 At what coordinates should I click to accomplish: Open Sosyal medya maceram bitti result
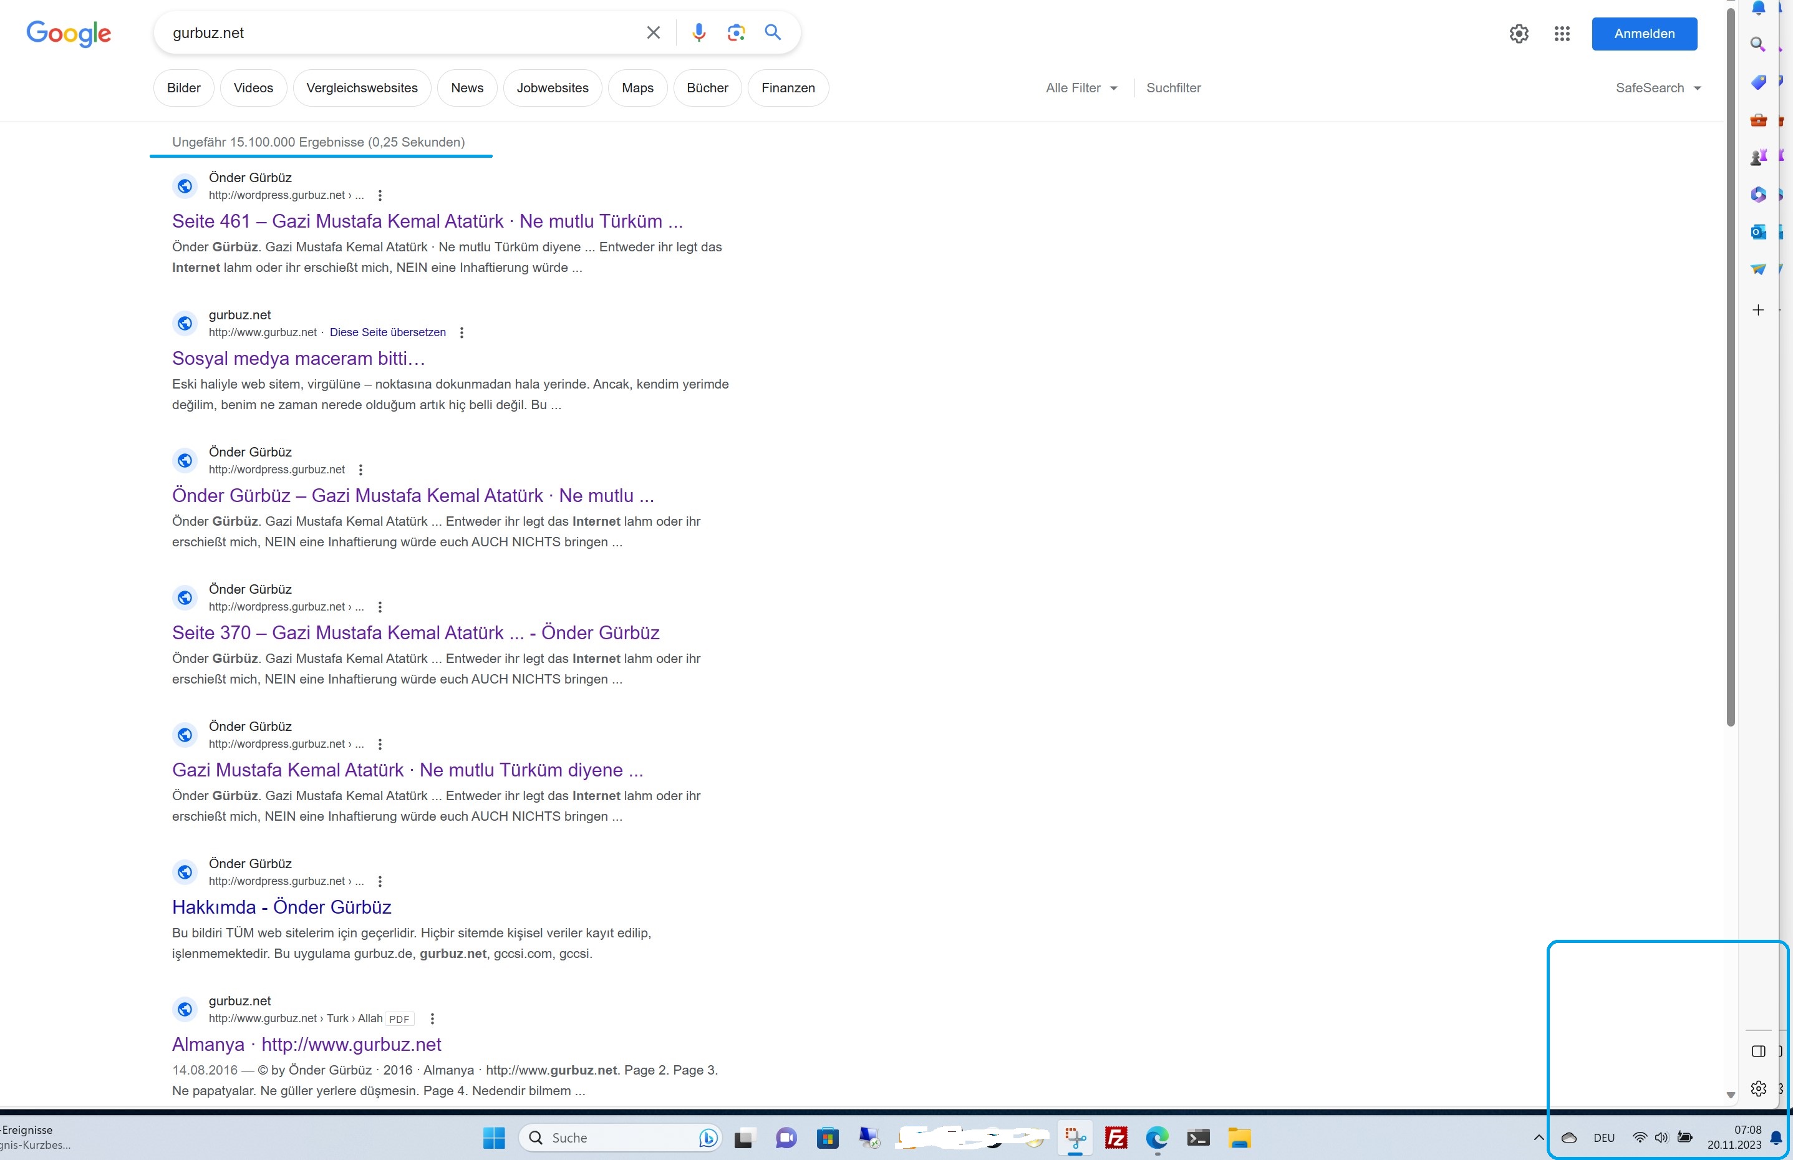click(x=298, y=359)
